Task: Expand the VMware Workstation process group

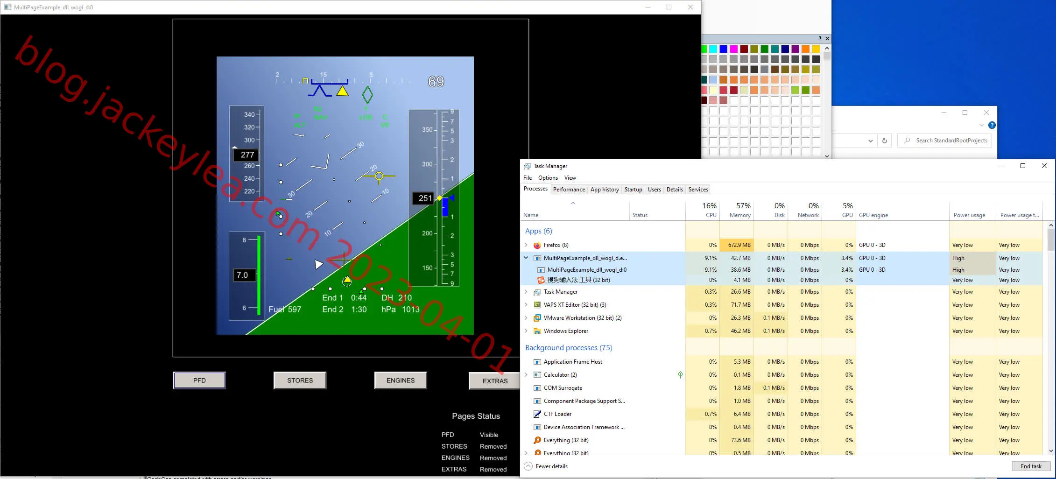Action: coord(526,318)
